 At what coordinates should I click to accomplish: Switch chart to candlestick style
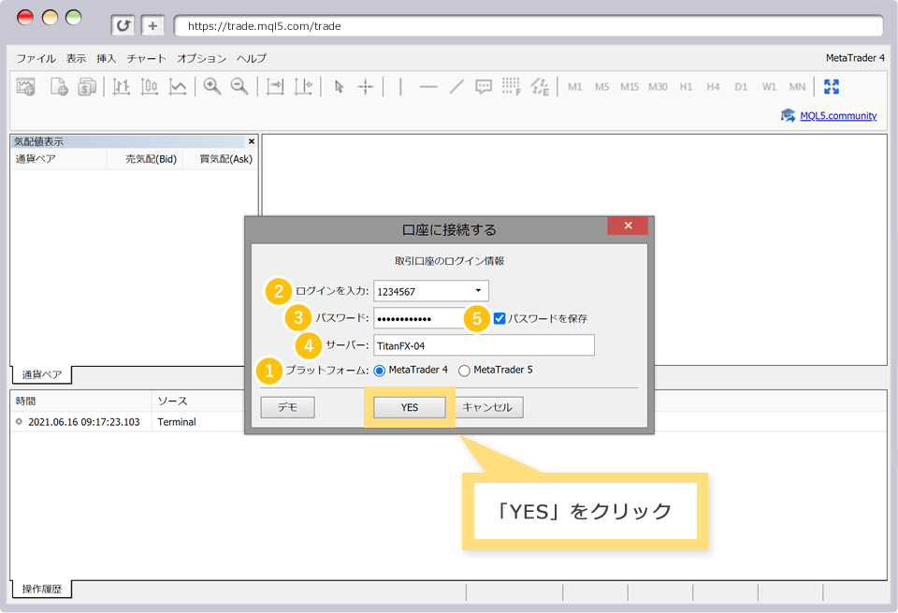[x=150, y=87]
